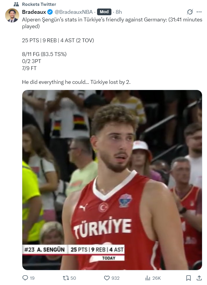Open Bradeaux's profile avatar
Screen dimensions: 207x285
pyautogui.click(x=12, y=16)
